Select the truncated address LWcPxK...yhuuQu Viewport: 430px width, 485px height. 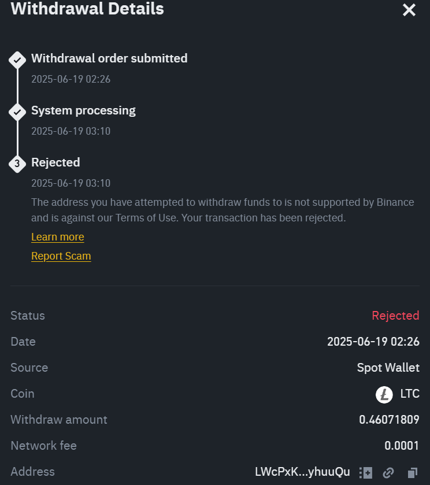302,472
